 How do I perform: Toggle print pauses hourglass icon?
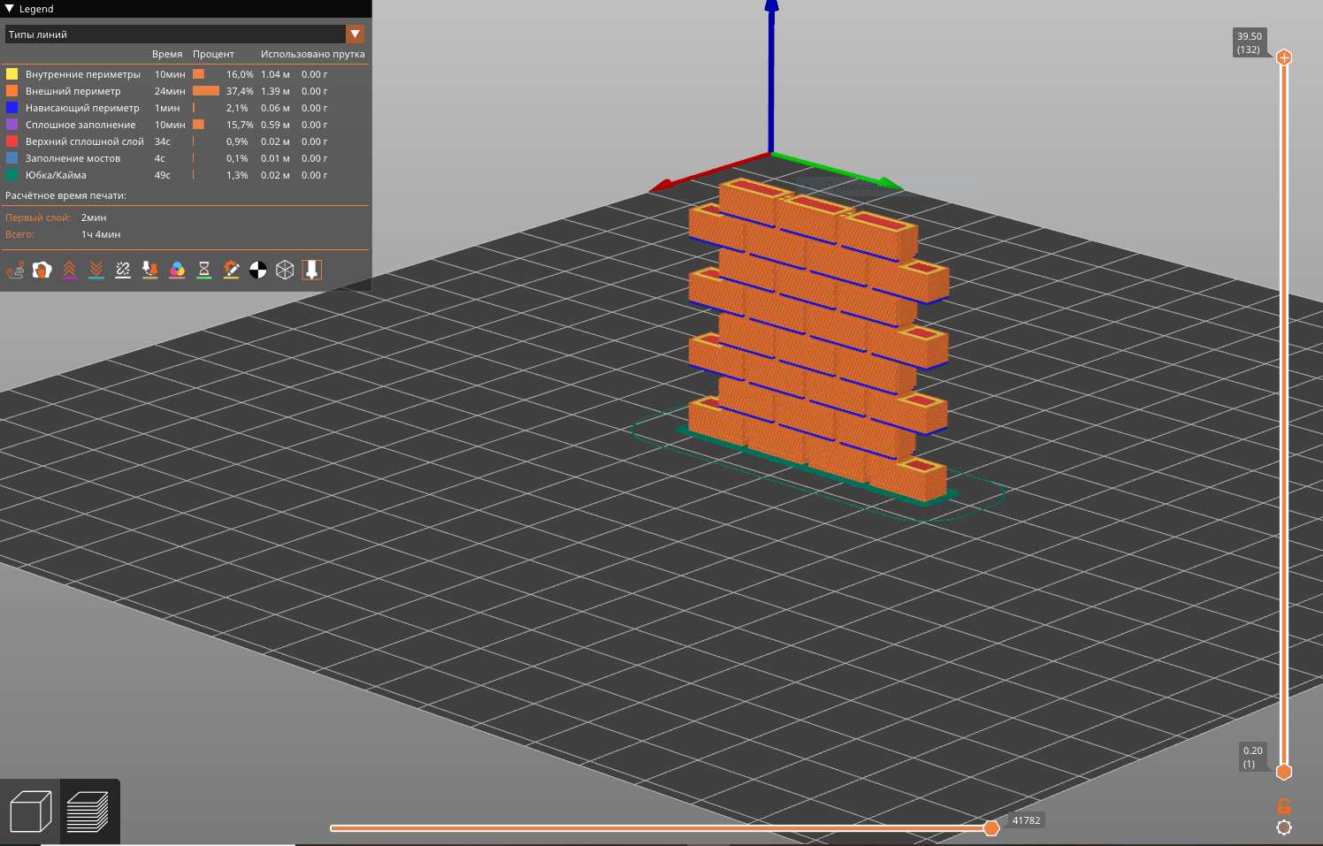[204, 270]
